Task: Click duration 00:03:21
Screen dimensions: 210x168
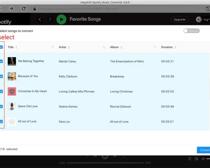Action: coord(167,61)
